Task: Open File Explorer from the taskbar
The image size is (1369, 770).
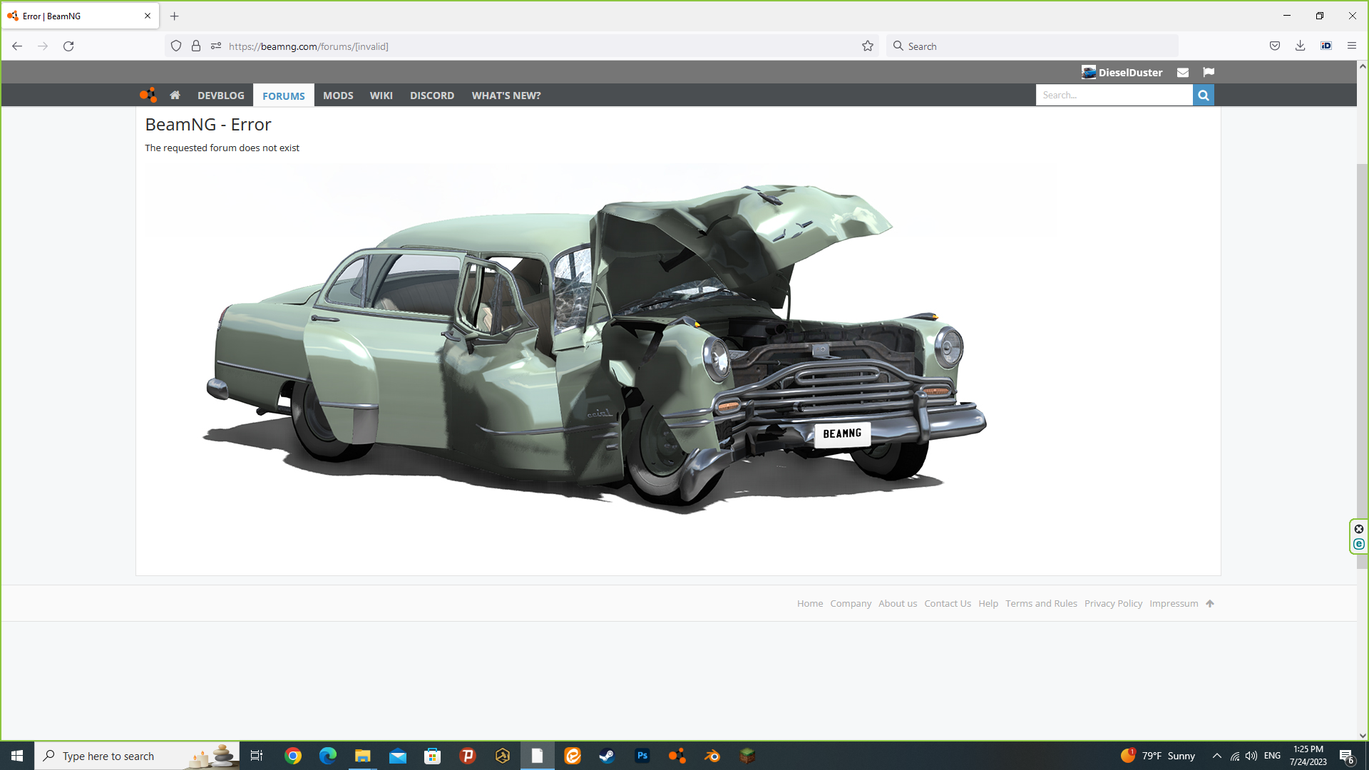Action: point(363,756)
